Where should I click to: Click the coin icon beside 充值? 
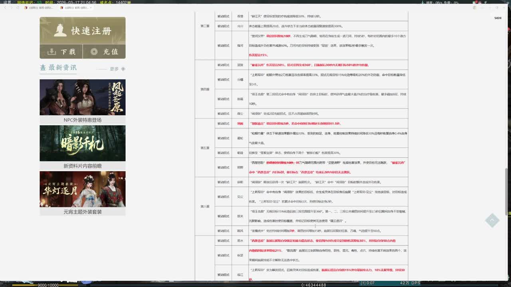94,52
